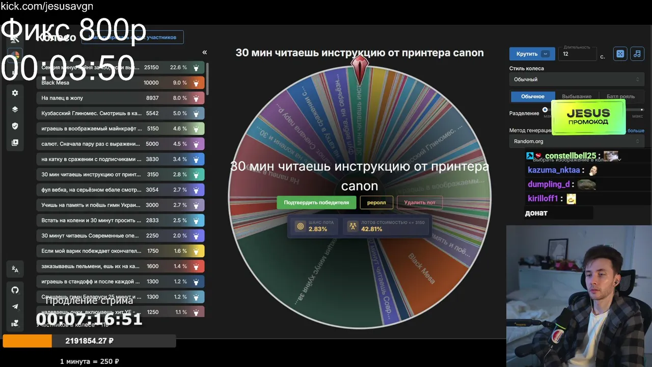The height and width of the screenshot is (367, 652).
Task: Click the 'больше' link
Action: [636, 130]
